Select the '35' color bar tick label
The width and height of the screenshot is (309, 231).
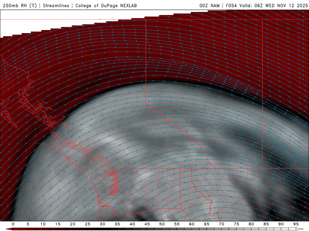[117, 224]
